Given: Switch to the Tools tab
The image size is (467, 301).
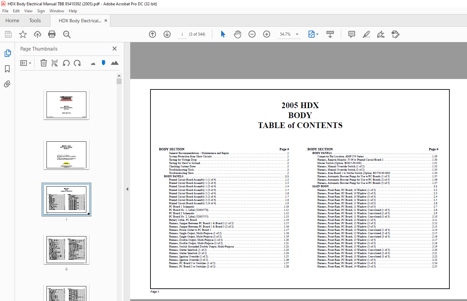Looking at the screenshot, I should coord(35,21).
